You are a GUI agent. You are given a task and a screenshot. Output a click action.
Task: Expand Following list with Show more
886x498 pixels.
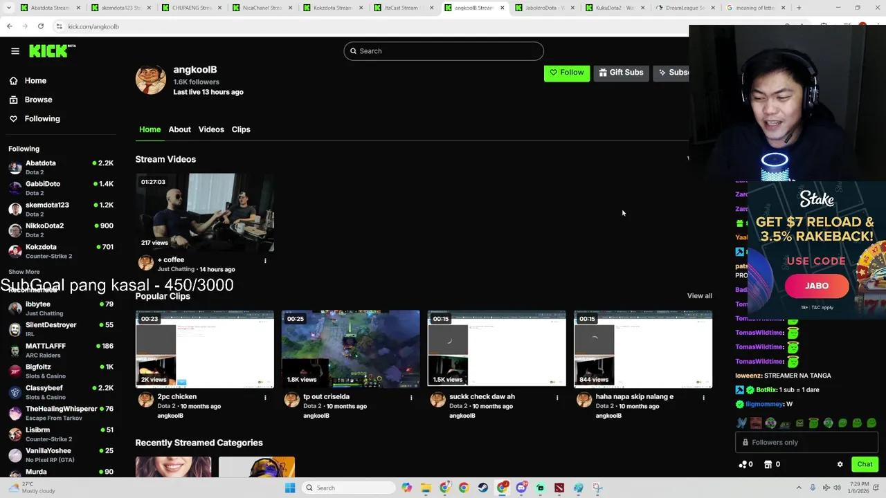pos(24,272)
